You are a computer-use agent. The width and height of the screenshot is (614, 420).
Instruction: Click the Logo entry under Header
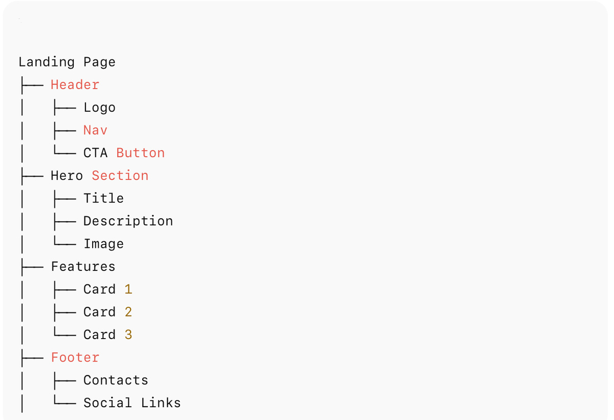99,108
